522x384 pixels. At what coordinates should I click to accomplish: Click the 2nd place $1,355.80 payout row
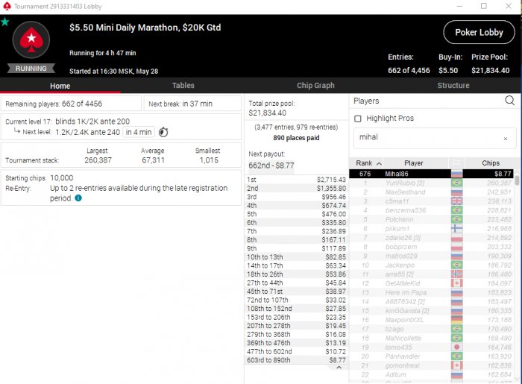(296, 189)
